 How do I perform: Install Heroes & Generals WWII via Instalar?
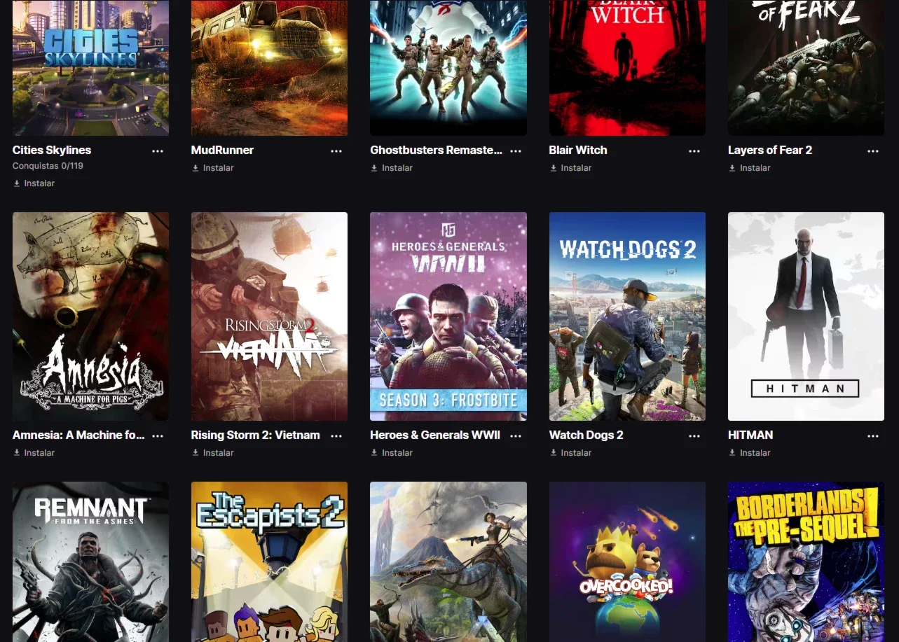(x=392, y=453)
